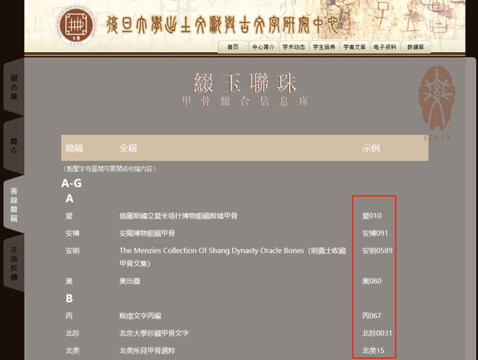
Task: Click the 簡稱 column header
Action: [x=74, y=148]
